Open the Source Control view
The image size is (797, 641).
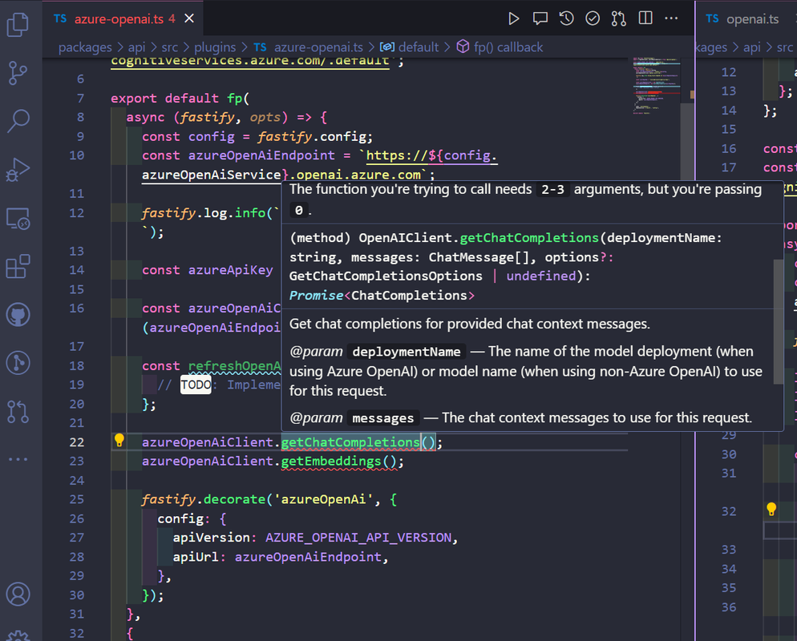click(18, 74)
